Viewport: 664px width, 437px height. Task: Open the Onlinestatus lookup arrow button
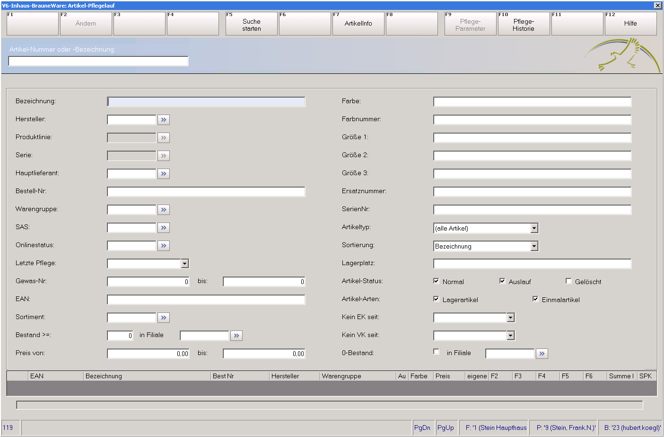(164, 246)
